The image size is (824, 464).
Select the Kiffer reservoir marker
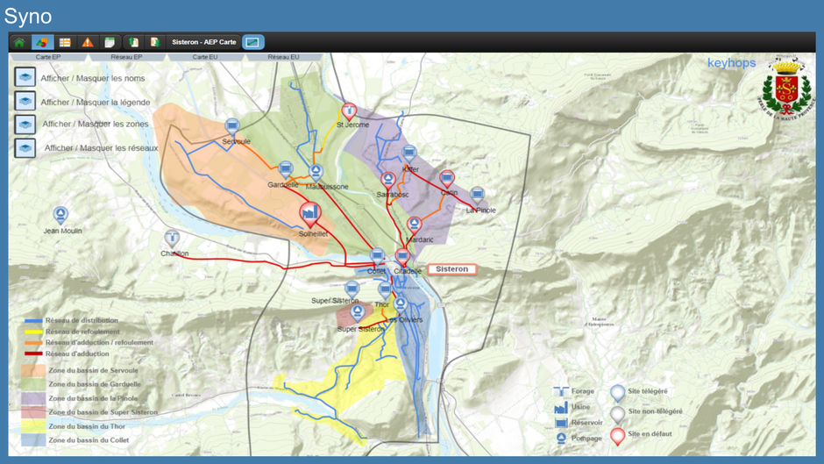pos(409,153)
